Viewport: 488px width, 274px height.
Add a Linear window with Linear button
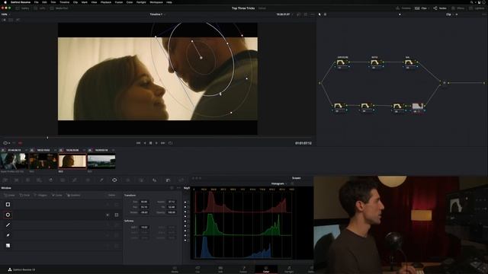pyautogui.click(x=9, y=195)
